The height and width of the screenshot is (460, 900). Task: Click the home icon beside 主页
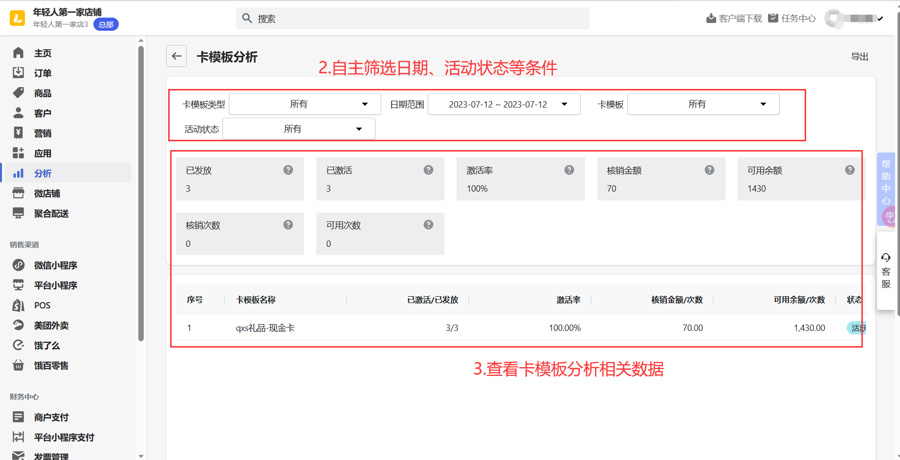[19, 53]
